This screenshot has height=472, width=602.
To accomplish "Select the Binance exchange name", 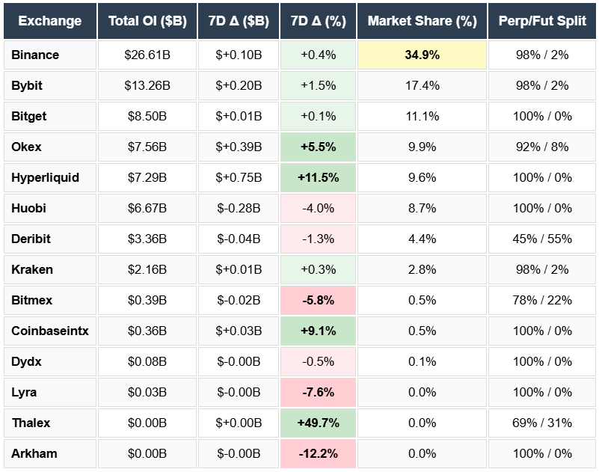I will pos(35,55).
